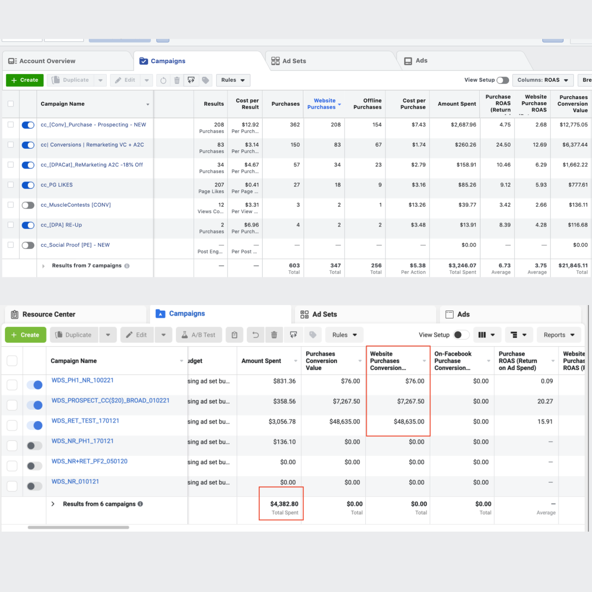
Task: Select the delete trash icon next to Rules
Action: (176, 80)
